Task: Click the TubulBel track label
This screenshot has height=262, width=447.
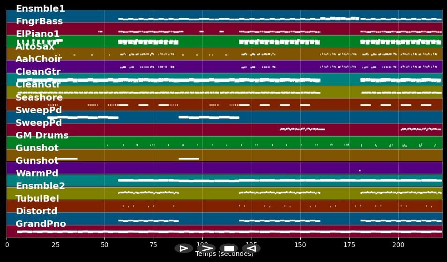Action: point(37,199)
